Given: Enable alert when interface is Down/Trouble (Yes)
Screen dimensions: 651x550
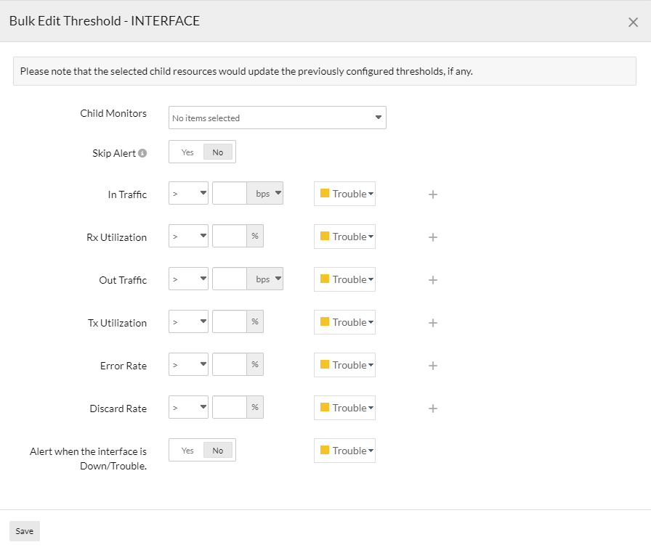Looking at the screenshot, I should tap(187, 451).
